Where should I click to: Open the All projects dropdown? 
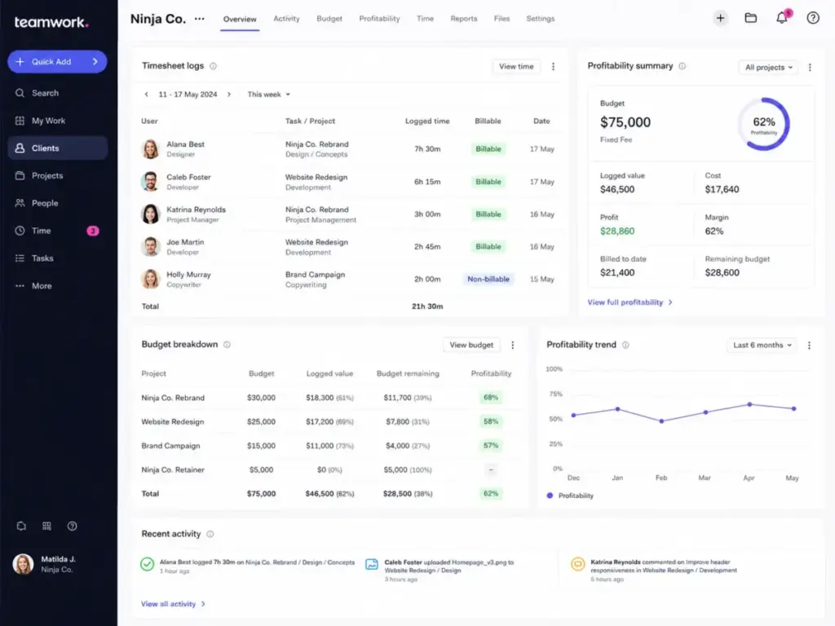pos(768,67)
